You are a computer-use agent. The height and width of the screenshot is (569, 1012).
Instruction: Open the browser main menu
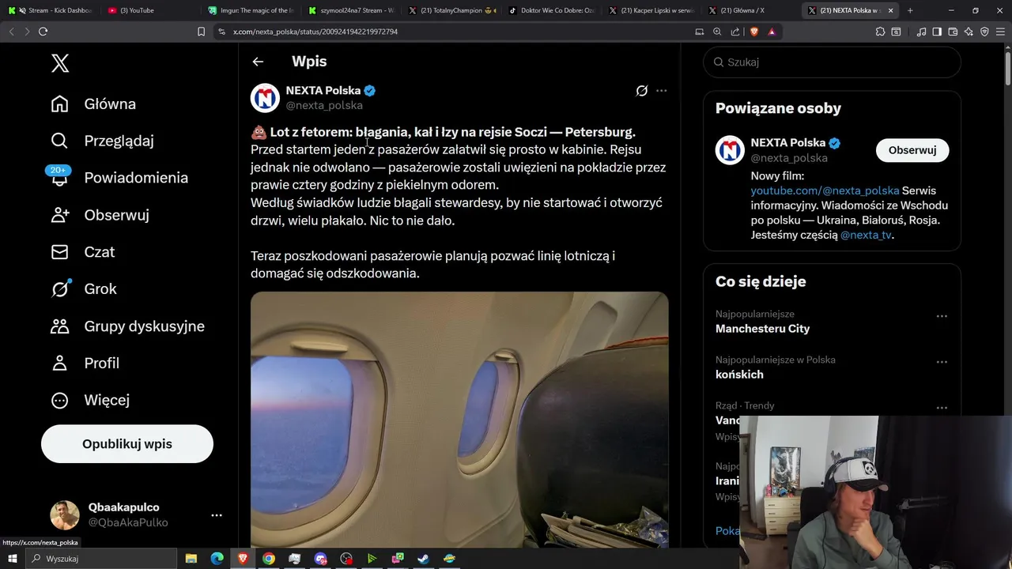point(1001,32)
